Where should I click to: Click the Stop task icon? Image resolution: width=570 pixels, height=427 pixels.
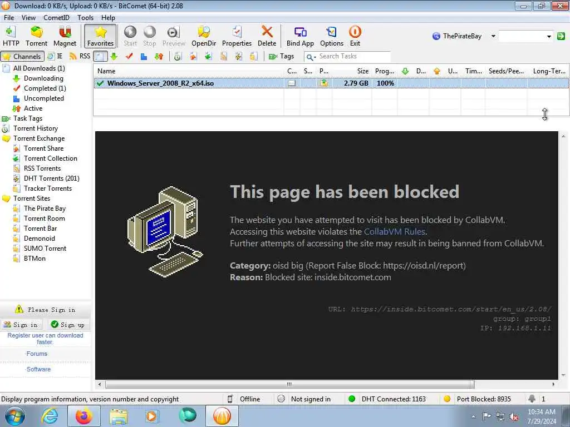[x=149, y=36]
